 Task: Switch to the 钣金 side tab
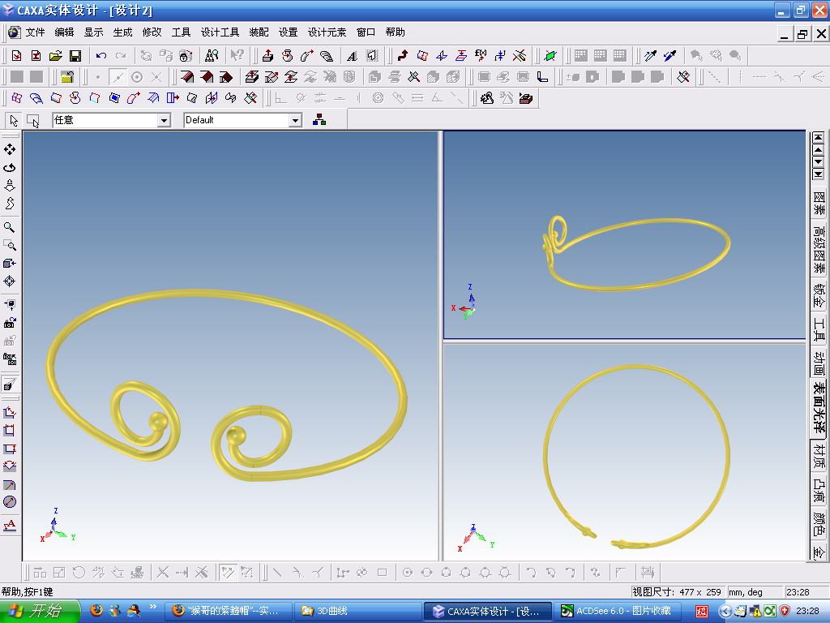[x=819, y=295]
